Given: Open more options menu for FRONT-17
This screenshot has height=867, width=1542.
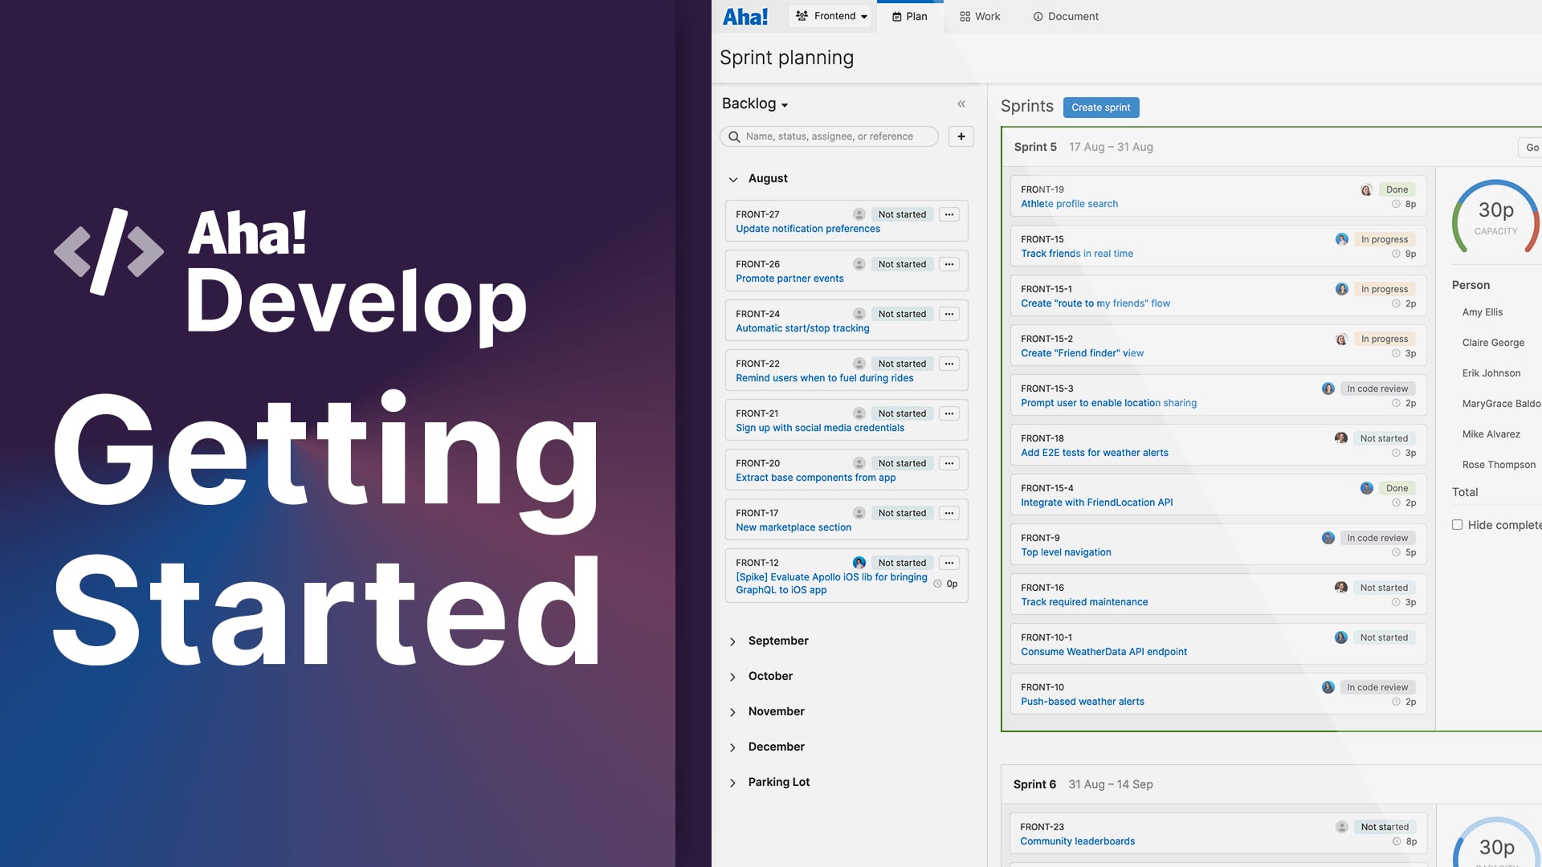Looking at the screenshot, I should coord(949,513).
